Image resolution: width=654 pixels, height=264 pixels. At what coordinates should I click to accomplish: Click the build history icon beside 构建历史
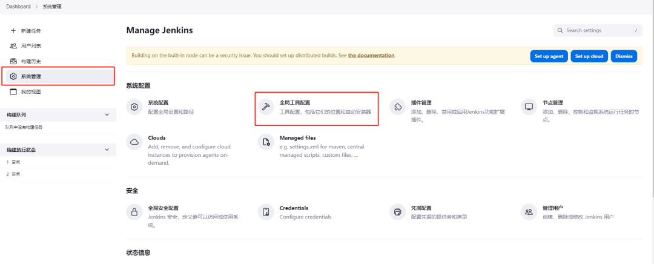click(13, 61)
